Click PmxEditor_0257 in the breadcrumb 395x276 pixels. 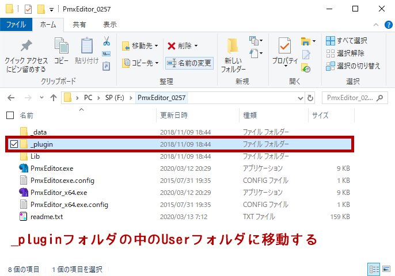161,98
